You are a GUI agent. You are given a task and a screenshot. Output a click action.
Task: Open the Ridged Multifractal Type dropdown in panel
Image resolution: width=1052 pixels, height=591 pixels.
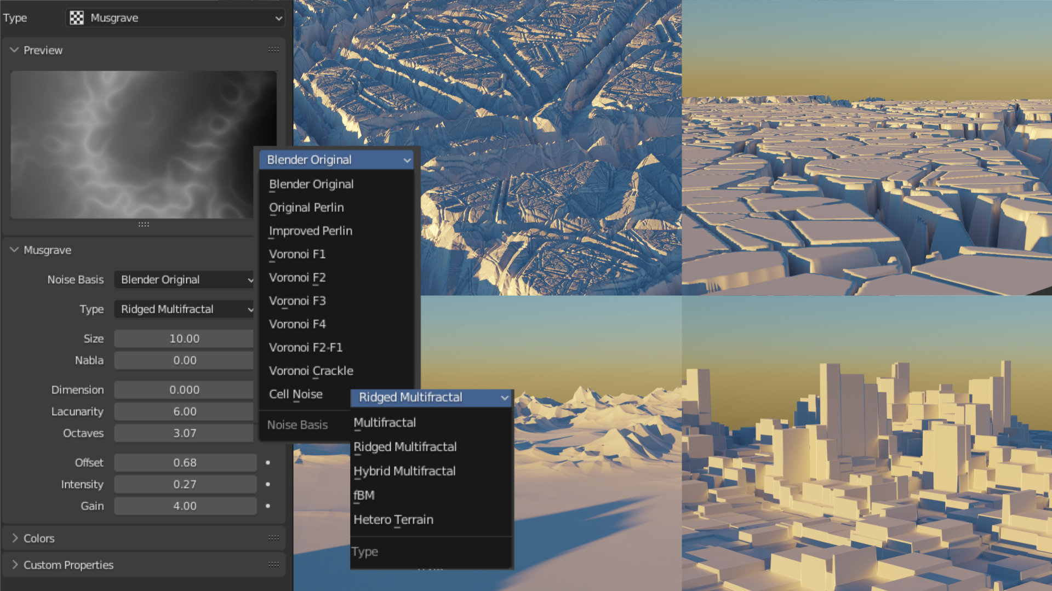pos(185,309)
